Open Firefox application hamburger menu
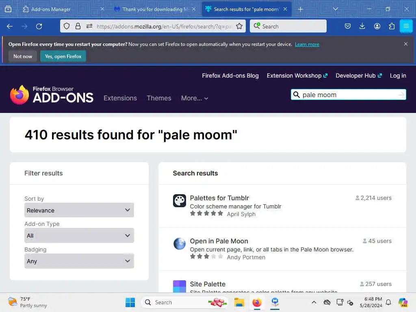This screenshot has height=312, width=416. pos(406,26)
